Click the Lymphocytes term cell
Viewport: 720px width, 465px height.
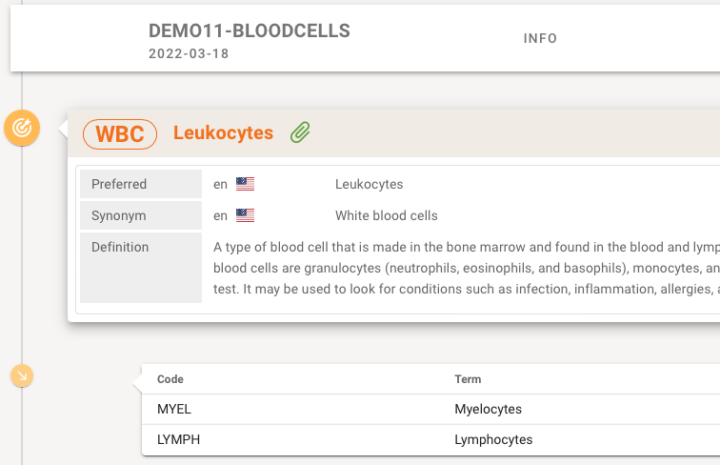point(493,439)
